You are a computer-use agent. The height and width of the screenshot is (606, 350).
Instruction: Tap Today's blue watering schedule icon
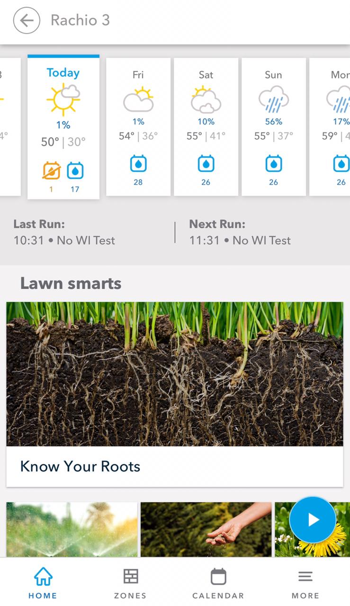(75, 171)
